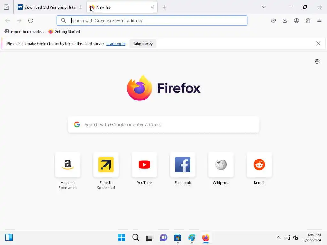Expand the list all tabs chevron

[x=263, y=7]
